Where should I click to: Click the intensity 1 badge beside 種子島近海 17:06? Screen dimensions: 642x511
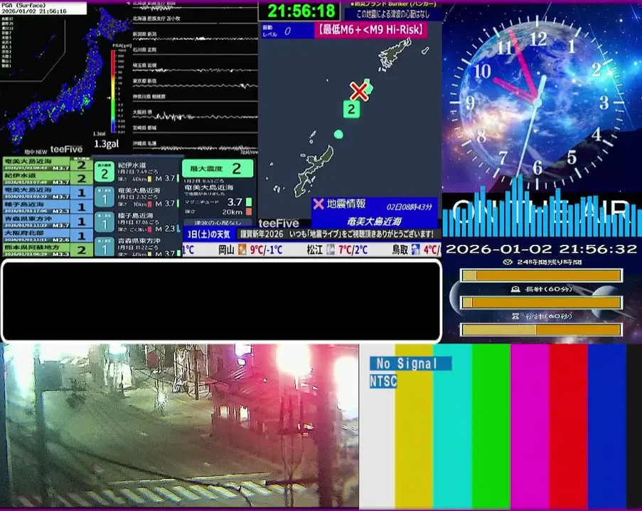click(105, 222)
